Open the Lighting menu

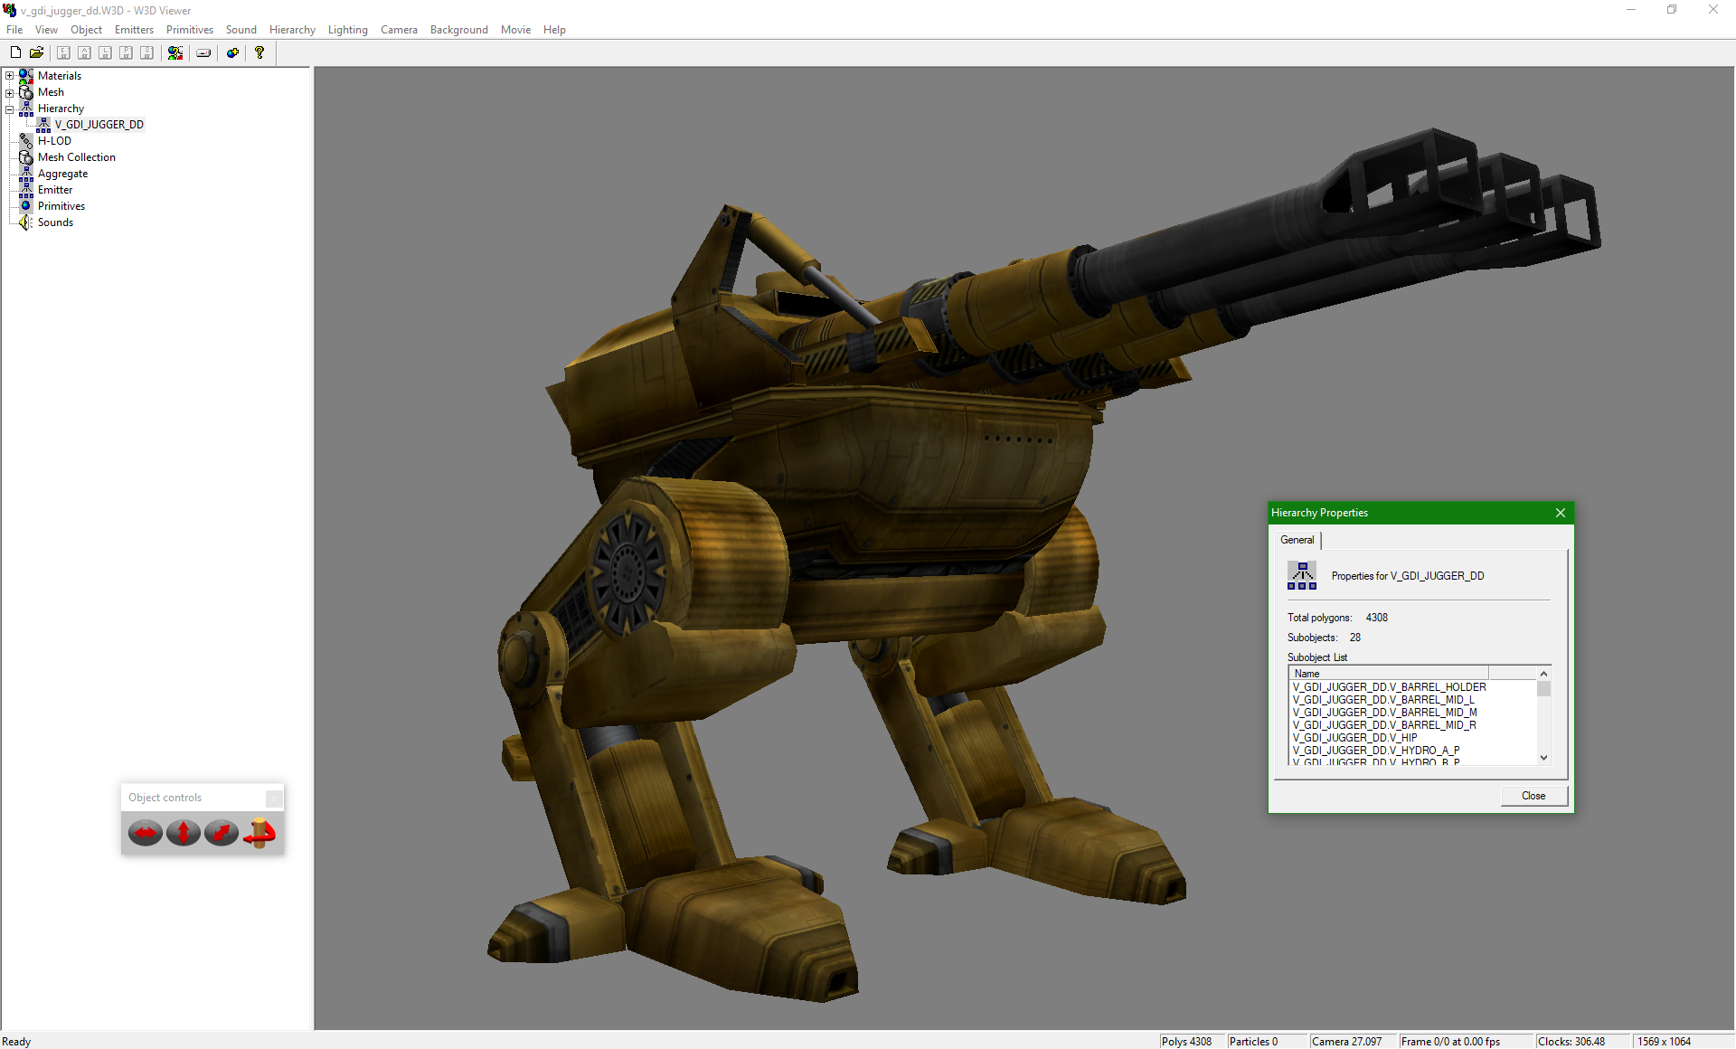pyautogui.click(x=348, y=30)
